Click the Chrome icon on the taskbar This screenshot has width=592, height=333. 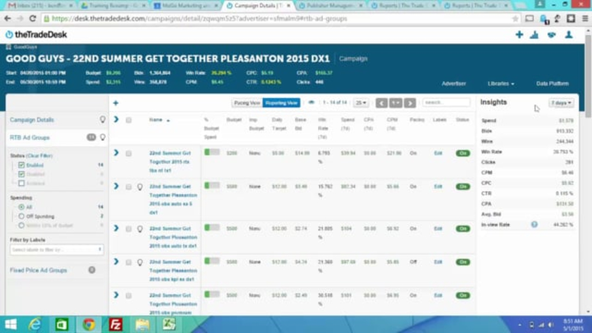(x=89, y=324)
